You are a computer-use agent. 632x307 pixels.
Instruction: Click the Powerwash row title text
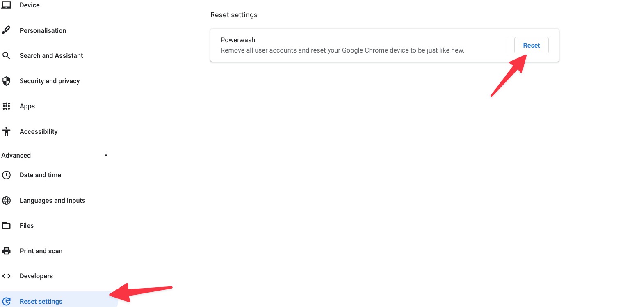[x=238, y=40]
